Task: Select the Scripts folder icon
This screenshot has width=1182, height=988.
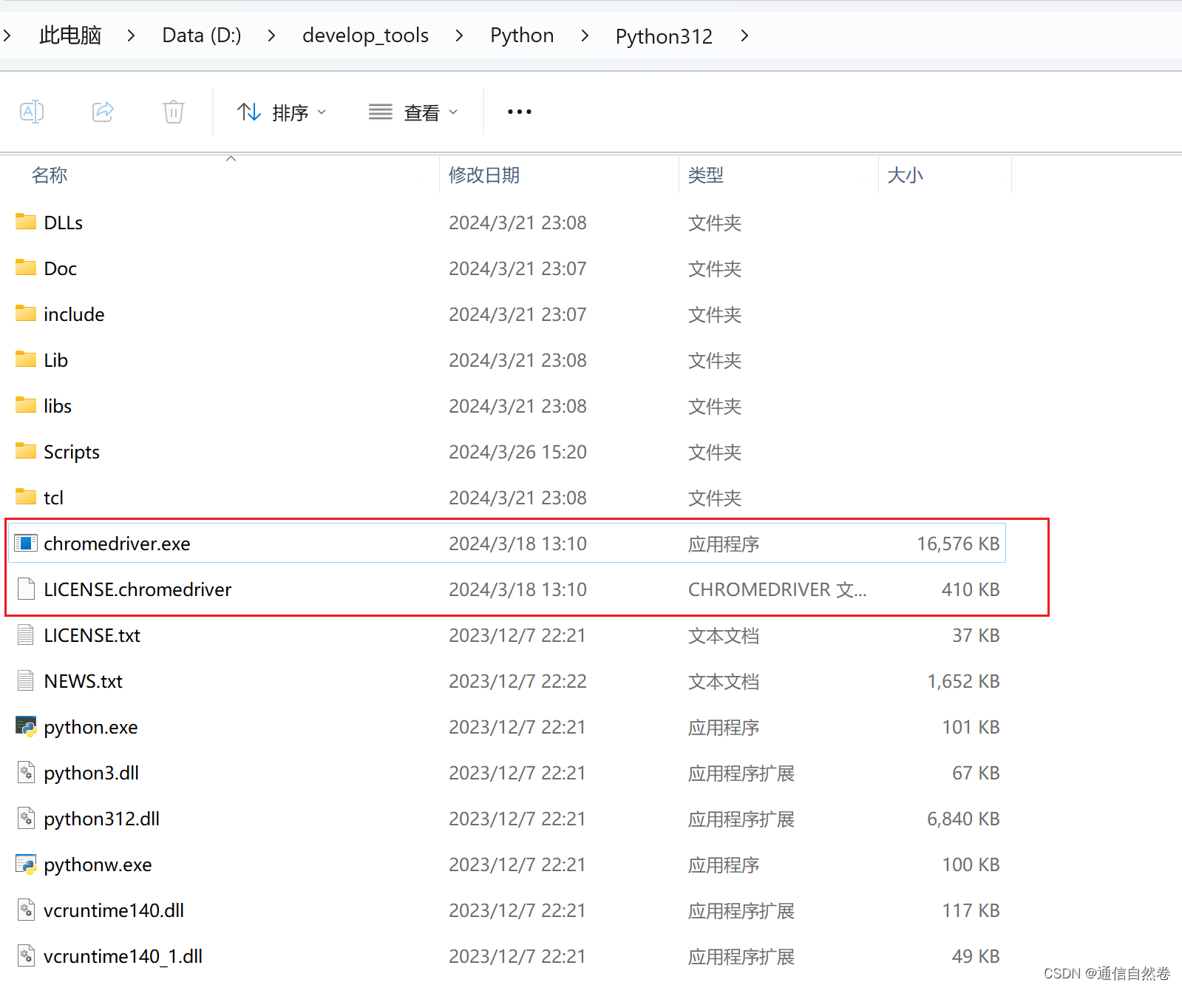Action: tap(26, 451)
